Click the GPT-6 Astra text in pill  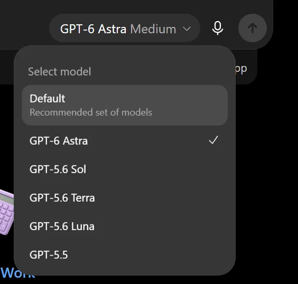(93, 29)
